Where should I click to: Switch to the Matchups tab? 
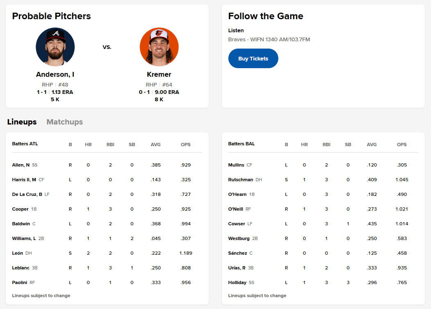(x=65, y=122)
